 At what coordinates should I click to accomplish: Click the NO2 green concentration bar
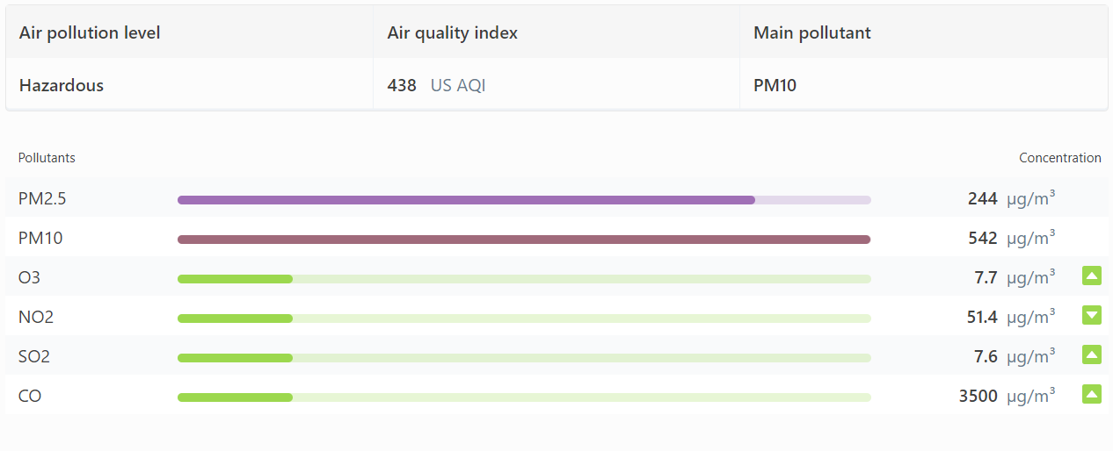pyautogui.click(x=524, y=319)
